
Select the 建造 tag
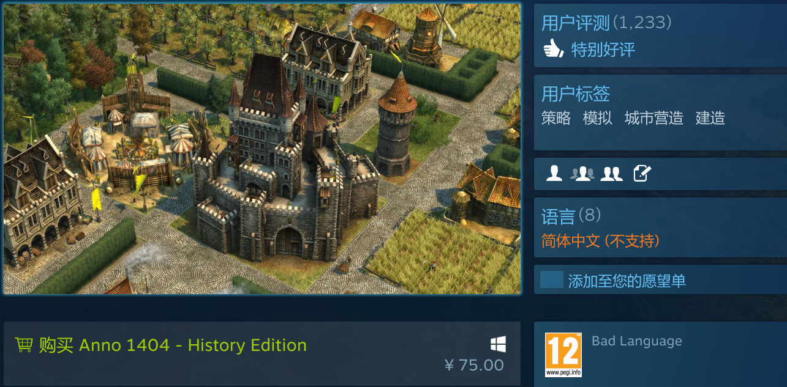click(710, 118)
